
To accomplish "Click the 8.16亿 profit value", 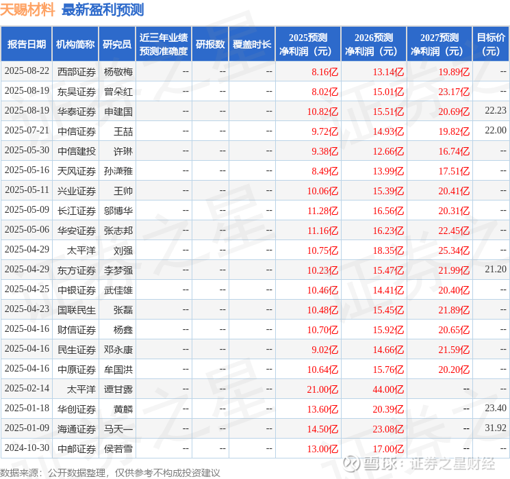I will [x=325, y=72].
